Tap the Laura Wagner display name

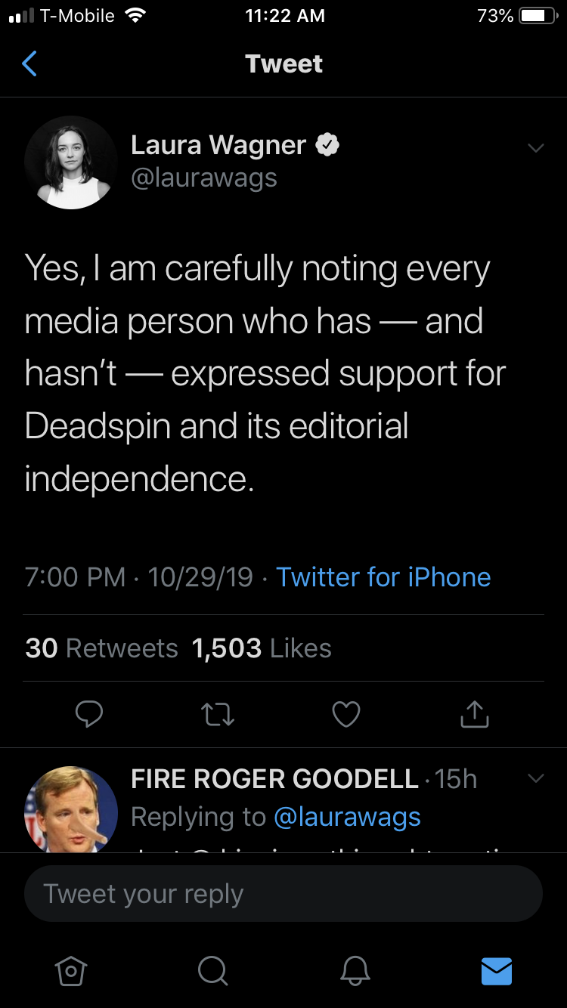pos(218,145)
